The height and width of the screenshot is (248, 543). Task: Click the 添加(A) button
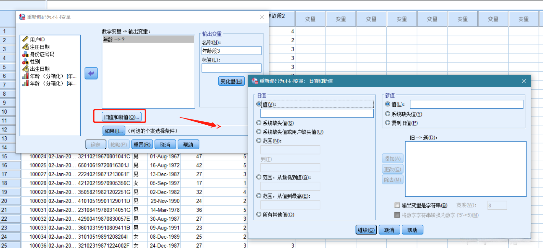tap(393, 159)
